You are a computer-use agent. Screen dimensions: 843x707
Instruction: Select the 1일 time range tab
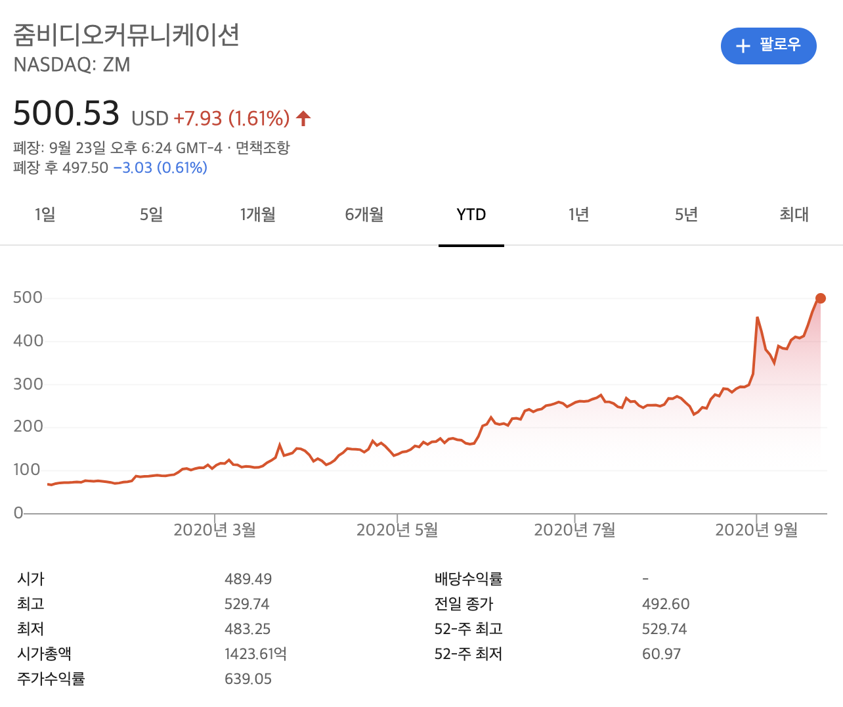coord(45,215)
